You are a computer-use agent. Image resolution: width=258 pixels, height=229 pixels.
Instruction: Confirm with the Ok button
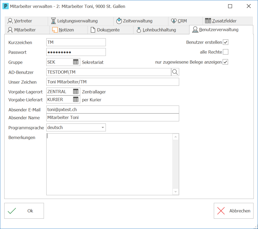point(24,211)
